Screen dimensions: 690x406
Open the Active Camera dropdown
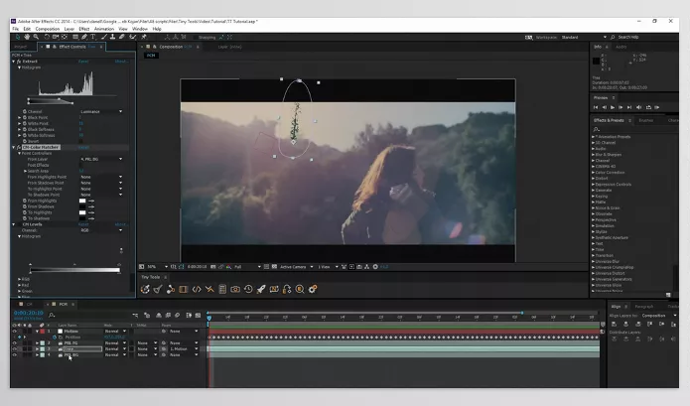(x=297, y=267)
